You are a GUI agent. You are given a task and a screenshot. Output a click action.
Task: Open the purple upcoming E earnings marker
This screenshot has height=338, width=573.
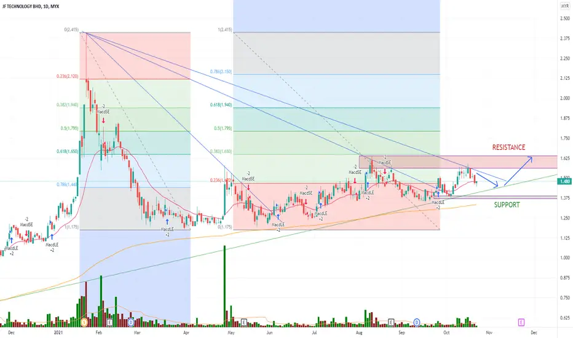521,322
